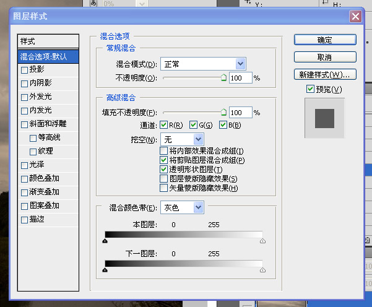Check 图层蒙版隐藏效果 option

[163, 178]
